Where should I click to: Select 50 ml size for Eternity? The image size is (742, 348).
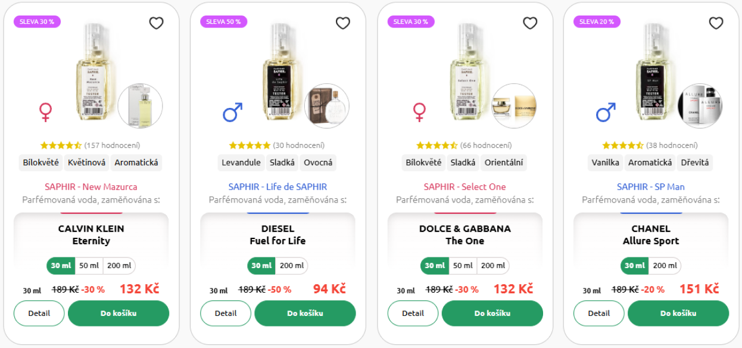tap(89, 266)
